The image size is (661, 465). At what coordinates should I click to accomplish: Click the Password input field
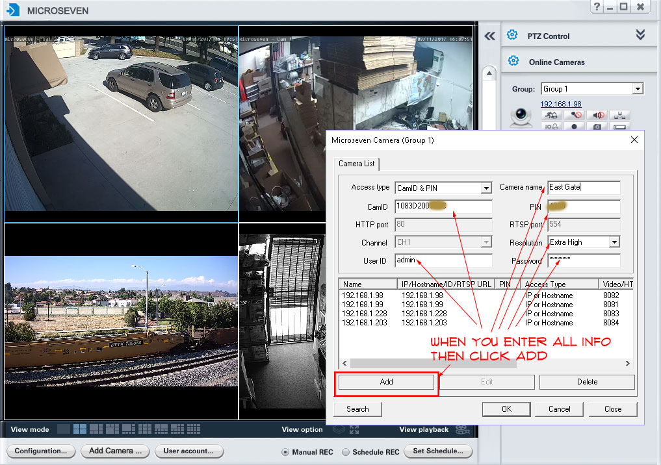pyautogui.click(x=584, y=260)
